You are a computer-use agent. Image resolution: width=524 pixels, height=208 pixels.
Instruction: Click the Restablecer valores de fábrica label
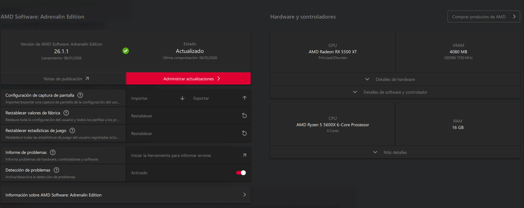(33, 113)
